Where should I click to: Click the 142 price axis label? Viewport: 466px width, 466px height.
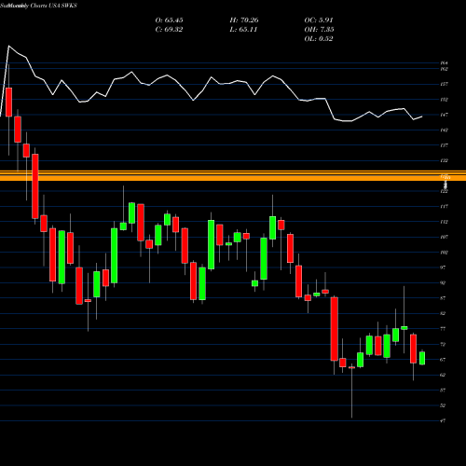tap(444, 130)
